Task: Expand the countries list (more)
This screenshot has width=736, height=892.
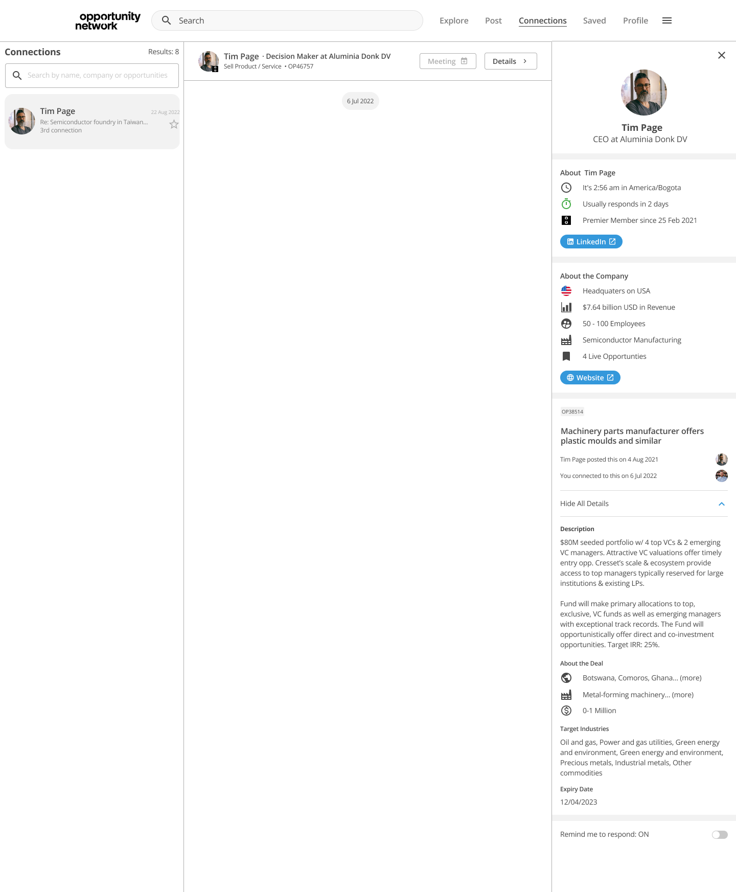Action: click(x=691, y=678)
